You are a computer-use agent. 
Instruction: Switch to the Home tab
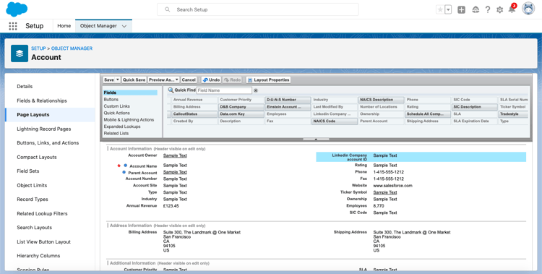[x=64, y=26]
